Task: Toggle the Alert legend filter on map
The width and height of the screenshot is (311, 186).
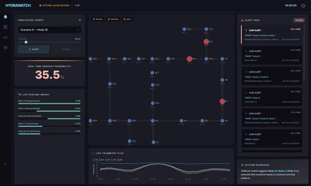Action: [127, 19]
